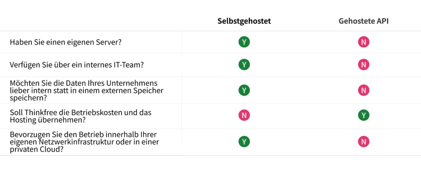Click the red N in the Thinkfree hosting row
This screenshot has height=171, width=421.
[x=244, y=115]
